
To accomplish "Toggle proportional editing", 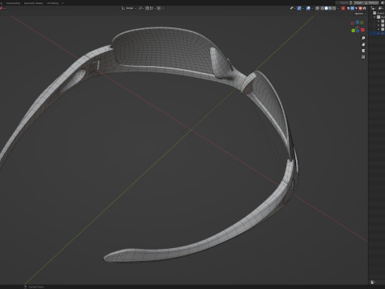I will [x=159, y=8].
